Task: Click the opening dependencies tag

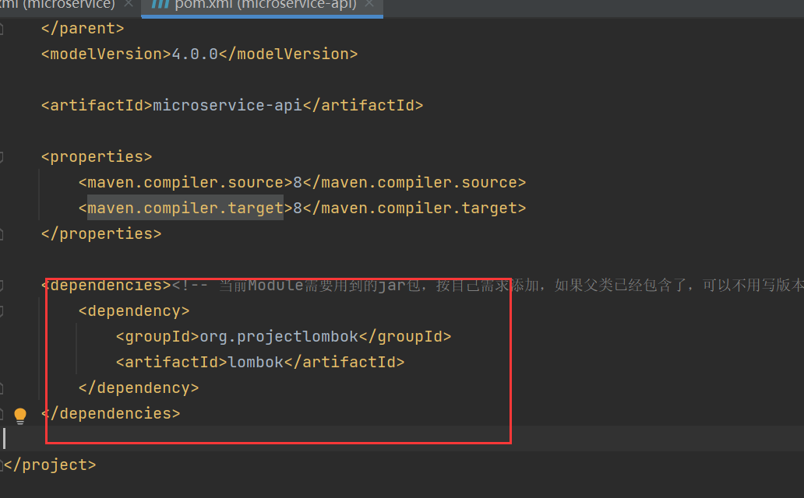Action: (106, 286)
